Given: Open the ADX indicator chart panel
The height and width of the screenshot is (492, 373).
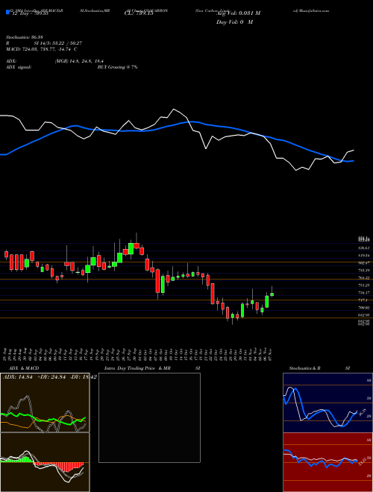Looking at the screenshot, I should click(x=45, y=403).
